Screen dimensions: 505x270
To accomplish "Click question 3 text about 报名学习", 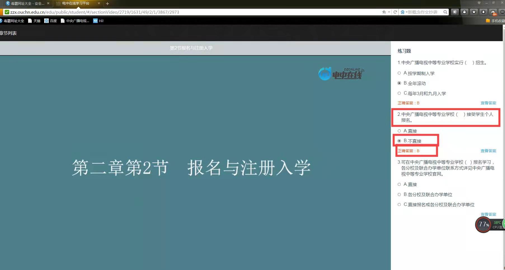I will pos(447,168).
